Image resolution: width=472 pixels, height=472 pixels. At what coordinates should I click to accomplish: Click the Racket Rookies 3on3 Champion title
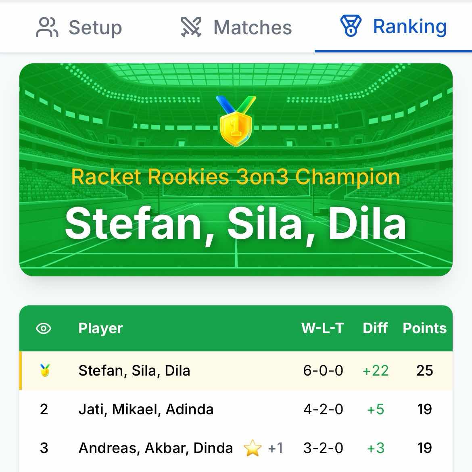pos(236,177)
